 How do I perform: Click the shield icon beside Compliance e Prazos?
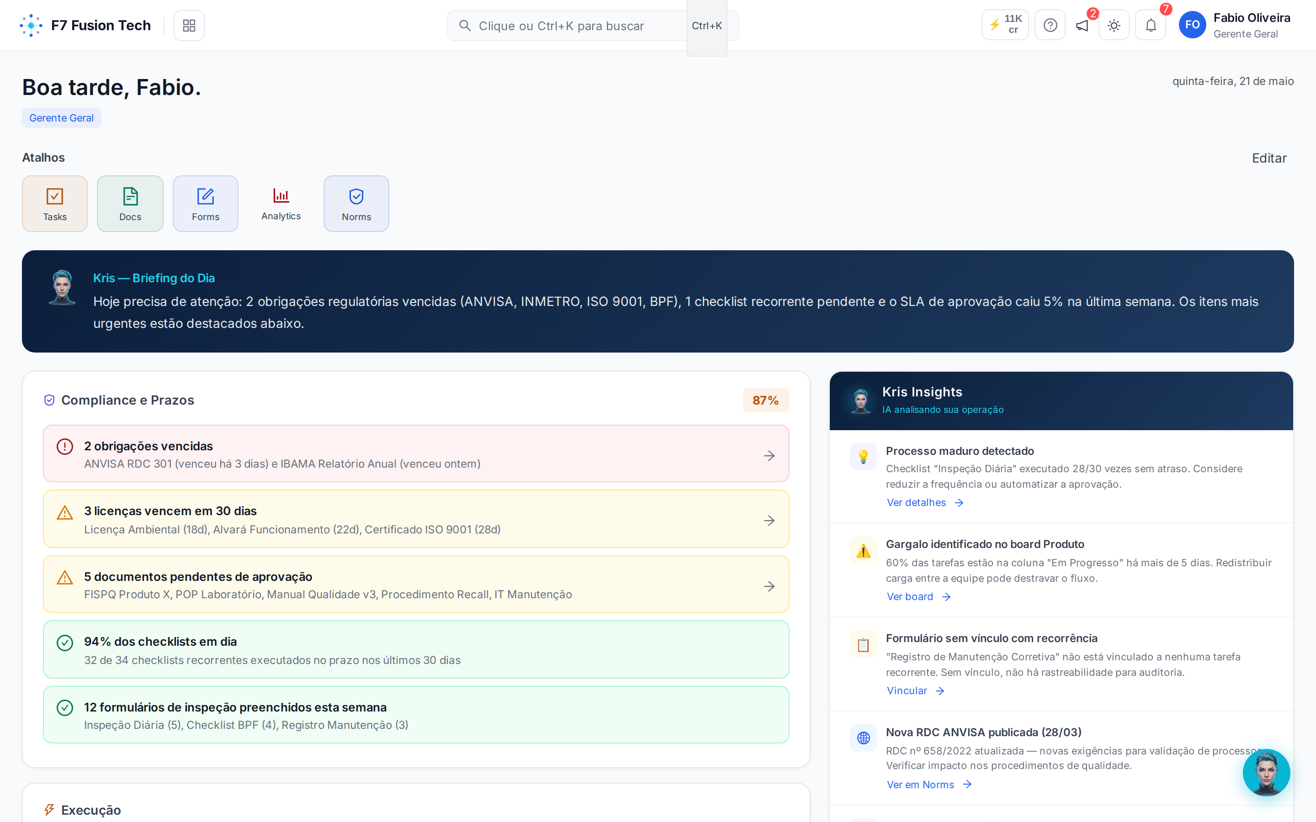click(x=49, y=400)
